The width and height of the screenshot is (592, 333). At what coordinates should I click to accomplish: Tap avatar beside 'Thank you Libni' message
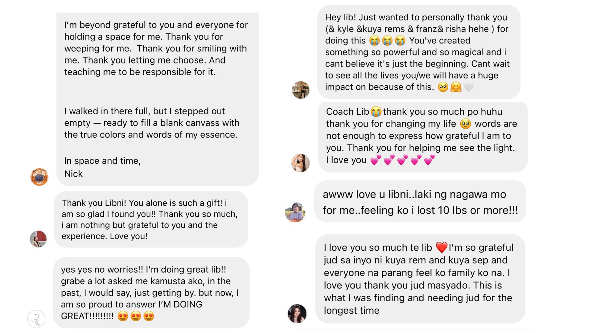tap(38, 239)
